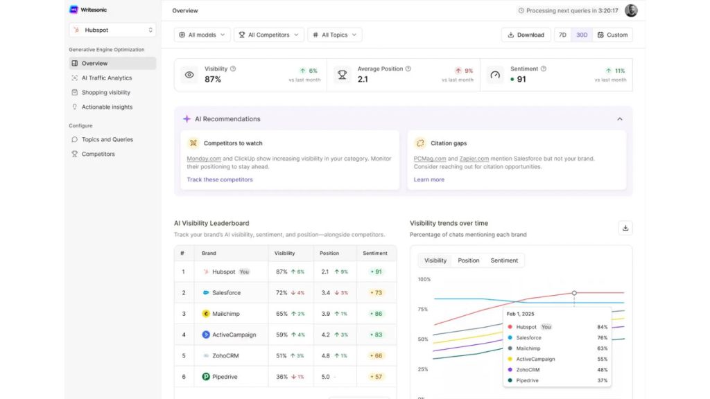Click the Visibility column header
The height and width of the screenshot is (399, 710).
[284, 254]
